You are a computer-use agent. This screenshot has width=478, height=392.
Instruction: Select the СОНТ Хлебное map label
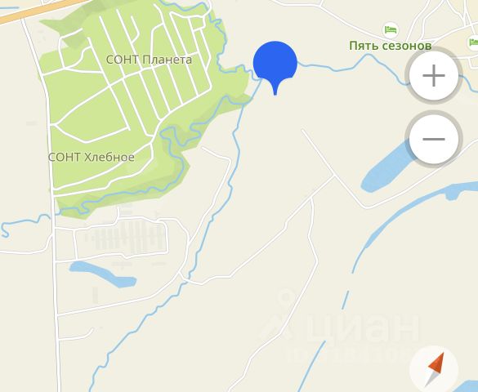click(92, 157)
